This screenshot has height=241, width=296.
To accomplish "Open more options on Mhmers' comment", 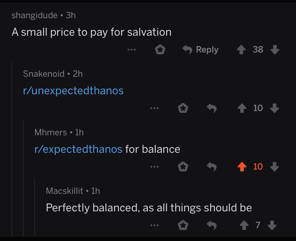I will click(x=154, y=166).
